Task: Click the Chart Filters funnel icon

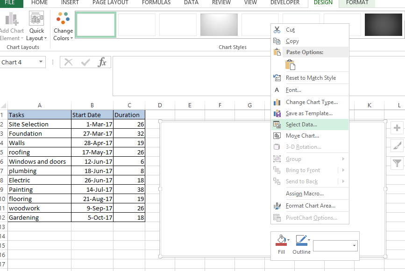Action: click(397, 163)
